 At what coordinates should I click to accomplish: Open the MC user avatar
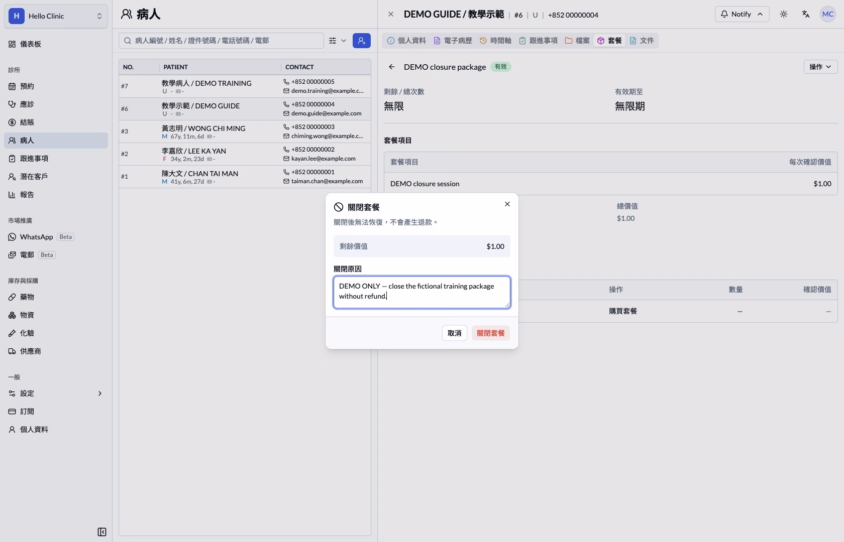click(828, 14)
